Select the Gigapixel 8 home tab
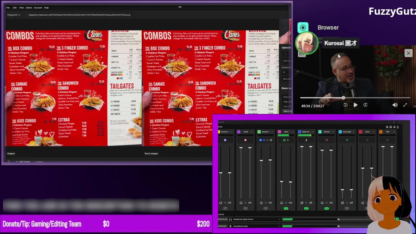The height and width of the screenshot is (234, 416). pyautogui.click(x=14, y=15)
